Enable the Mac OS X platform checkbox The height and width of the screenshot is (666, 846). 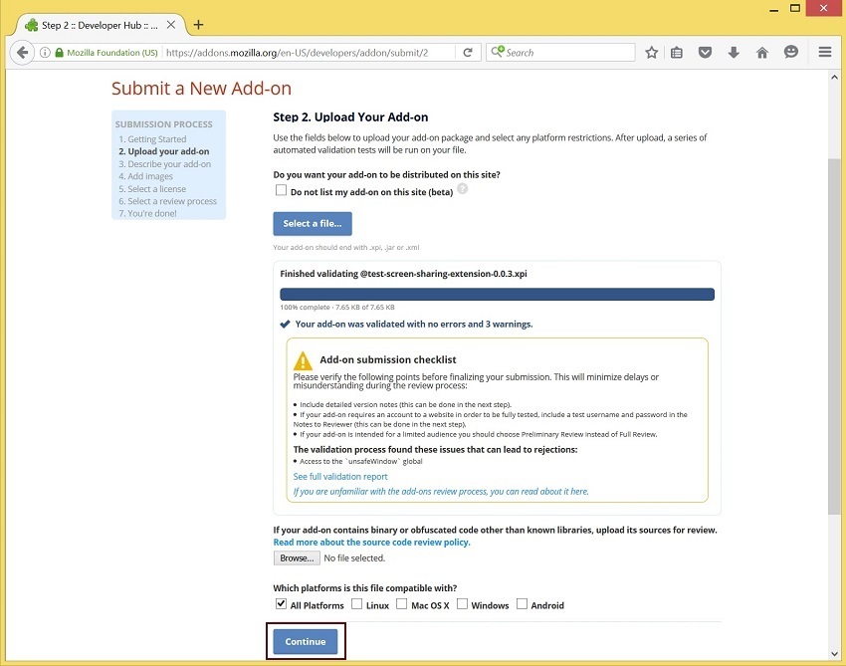coord(401,604)
